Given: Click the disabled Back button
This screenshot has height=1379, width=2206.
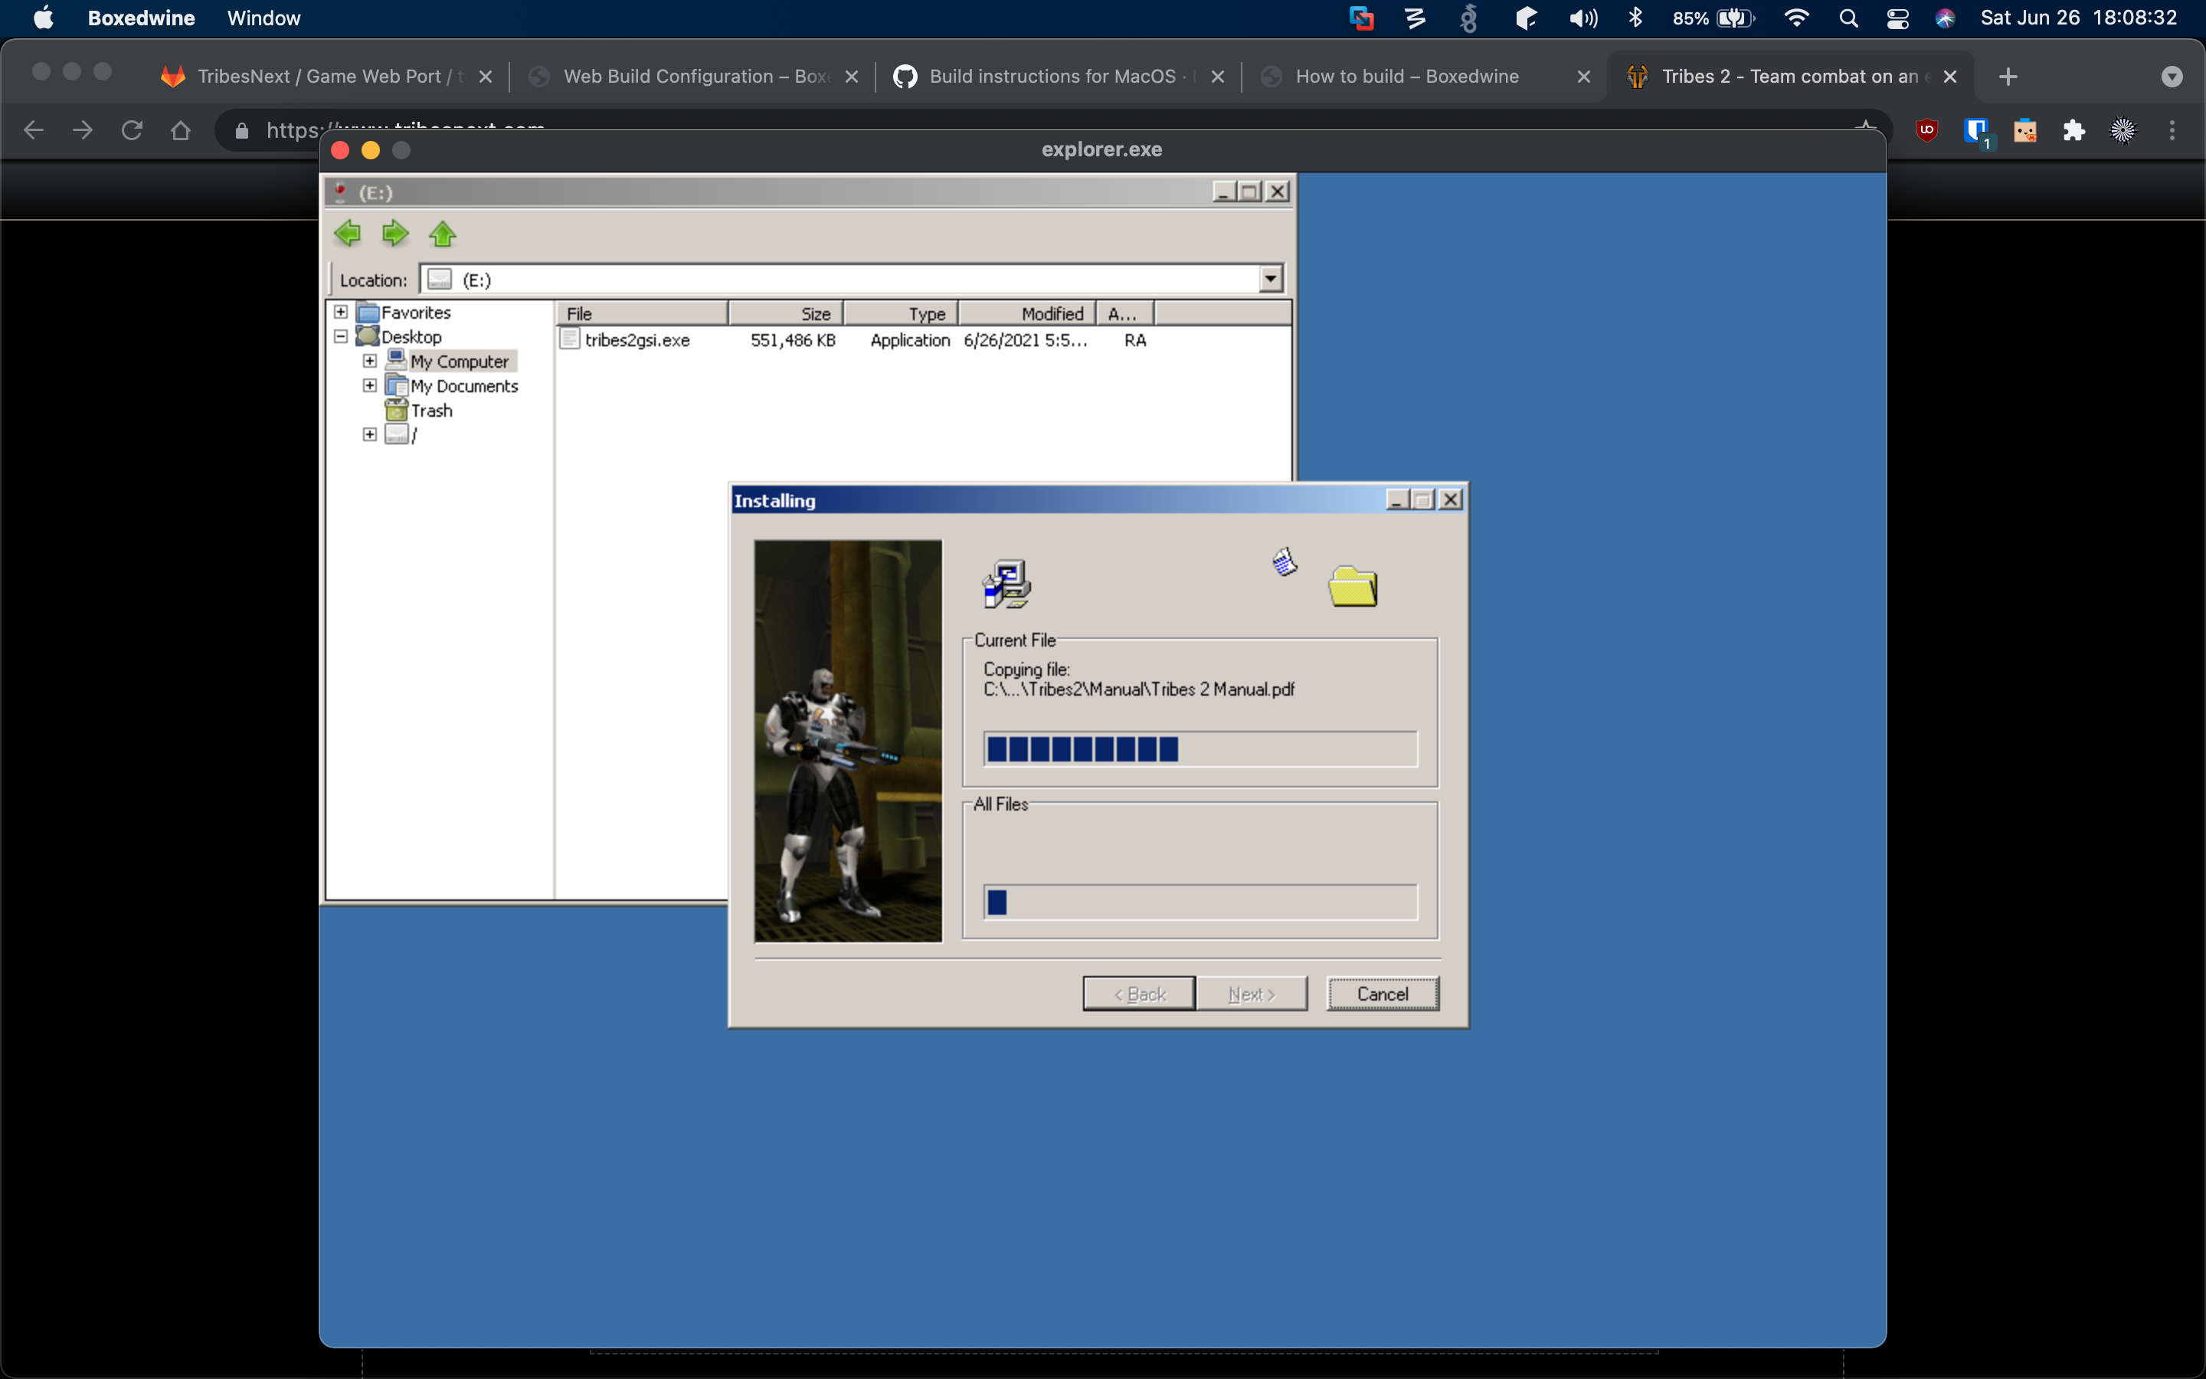Looking at the screenshot, I should [1138, 994].
